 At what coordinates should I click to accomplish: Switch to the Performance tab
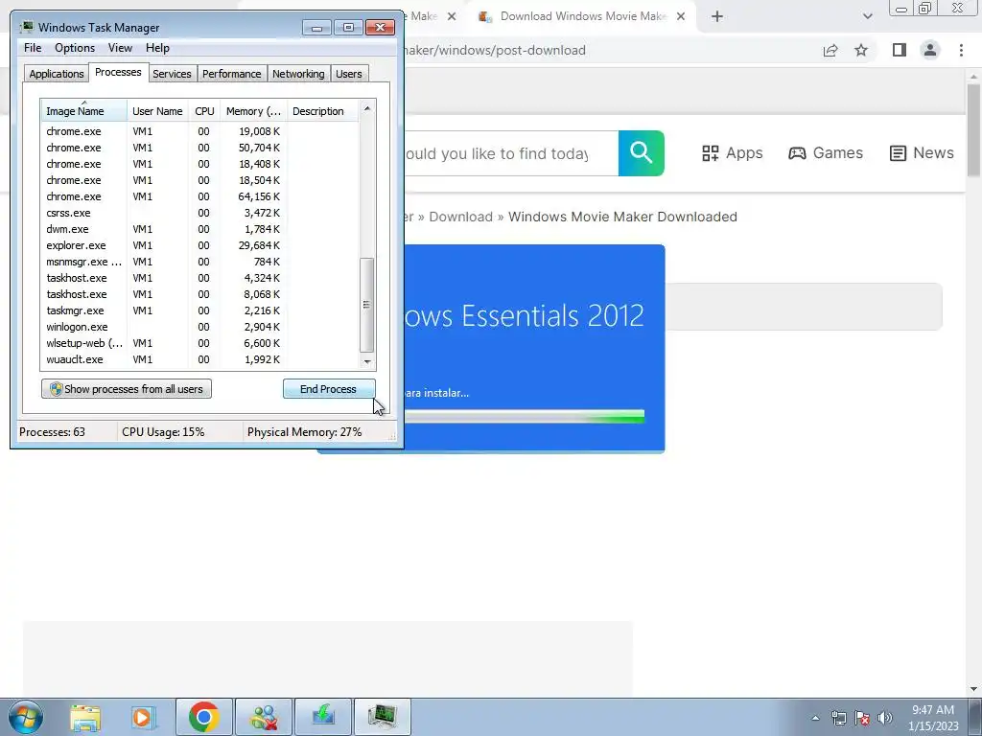click(231, 74)
